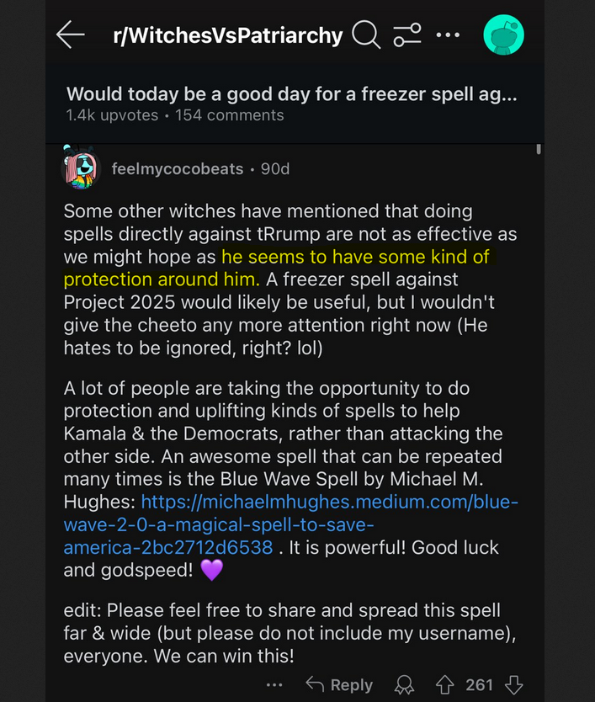
Task: Tap the back arrow to leave the post
Action: [71, 35]
